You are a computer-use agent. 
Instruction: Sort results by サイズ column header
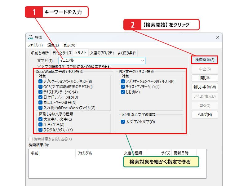(x=159, y=153)
